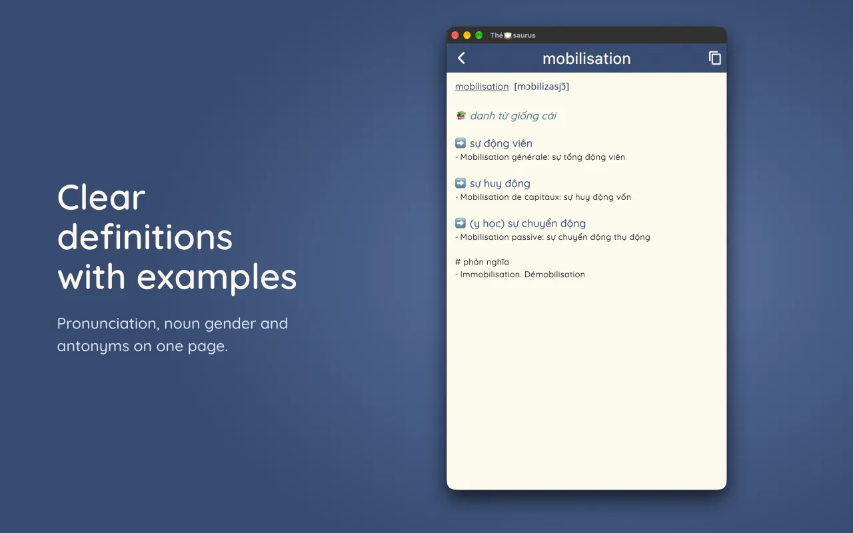The height and width of the screenshot is (533, 853).
Task: Click the arrow icon beside sự động viên
Action: (460, 143)
